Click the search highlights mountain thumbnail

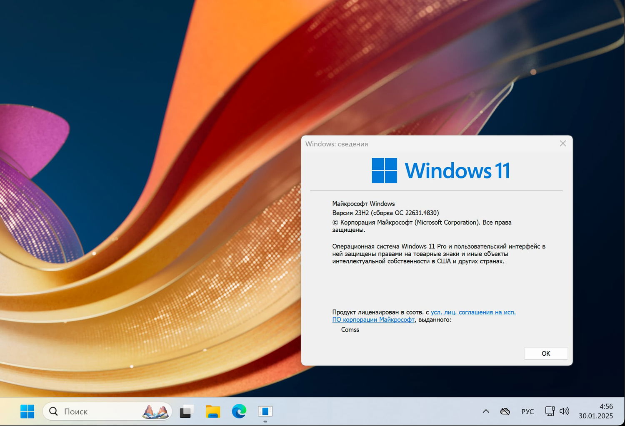(x=155, y=411)
